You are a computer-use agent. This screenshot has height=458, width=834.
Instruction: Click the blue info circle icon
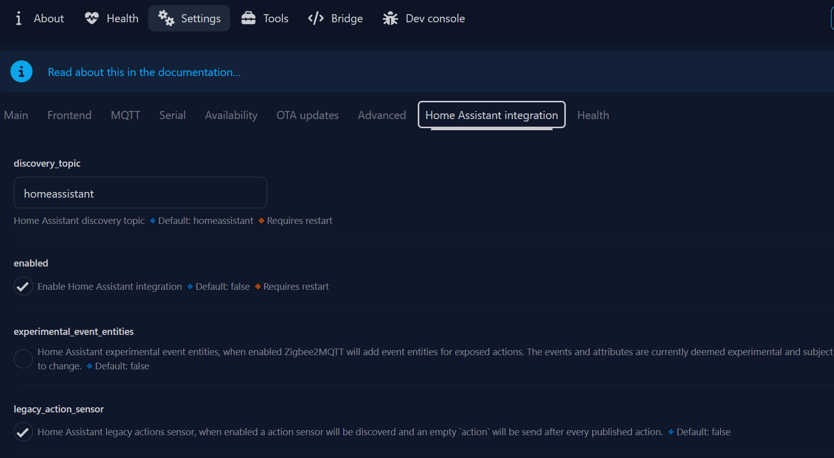pos(21,71)
